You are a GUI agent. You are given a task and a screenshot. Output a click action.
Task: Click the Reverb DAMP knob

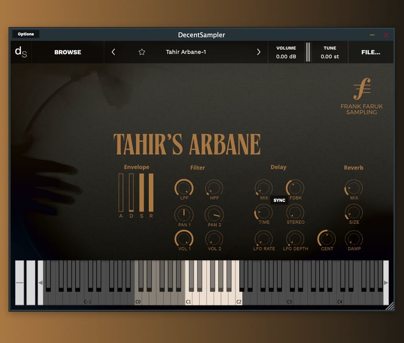coord(353,239)
